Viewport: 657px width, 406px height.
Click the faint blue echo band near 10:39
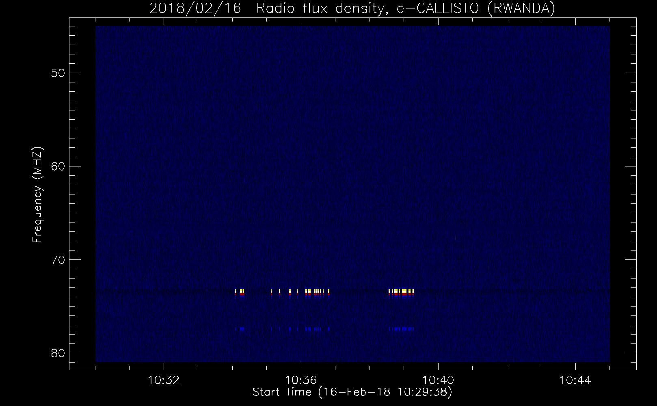401,329
